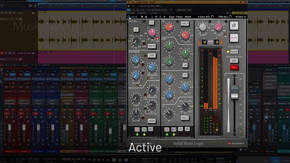Viewport: 290px width, 163px height.
Task: Click the undo arrow in the plugin toolbar
Action: click(142, 17)
